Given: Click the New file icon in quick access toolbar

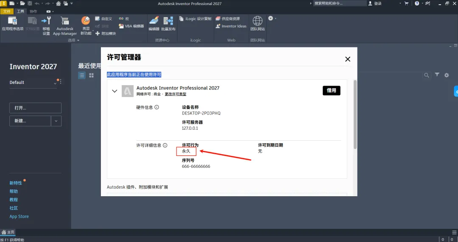Looking at the screenshot, I should coord(12,3).
